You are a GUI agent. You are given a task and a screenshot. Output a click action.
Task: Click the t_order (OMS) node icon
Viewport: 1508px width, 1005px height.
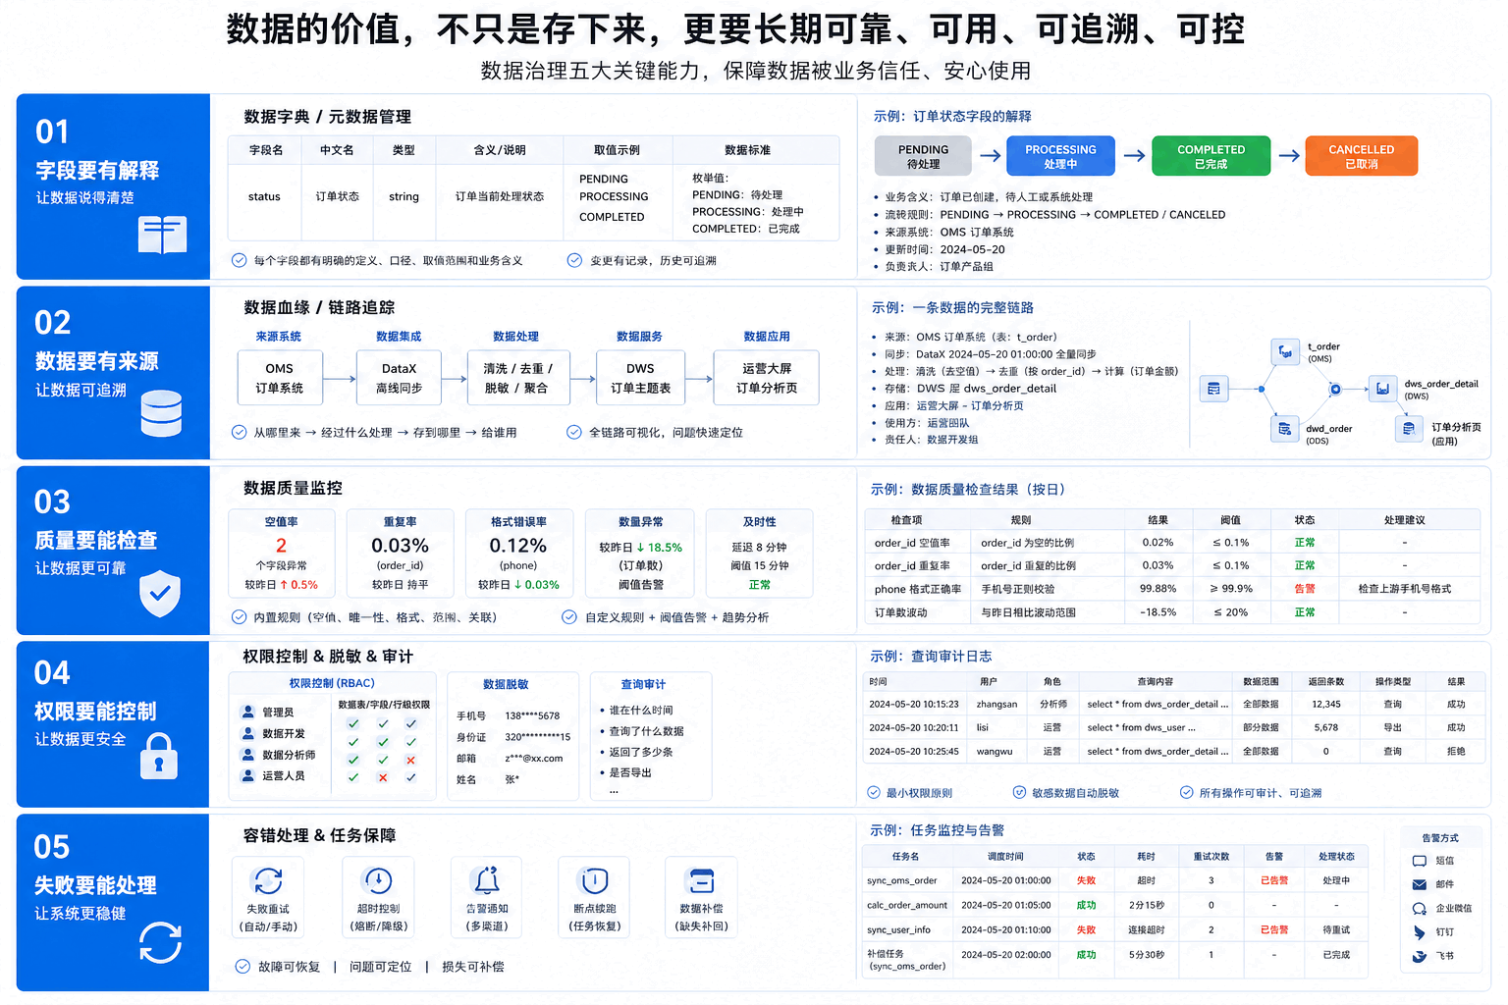click(x=1285, y=351)
